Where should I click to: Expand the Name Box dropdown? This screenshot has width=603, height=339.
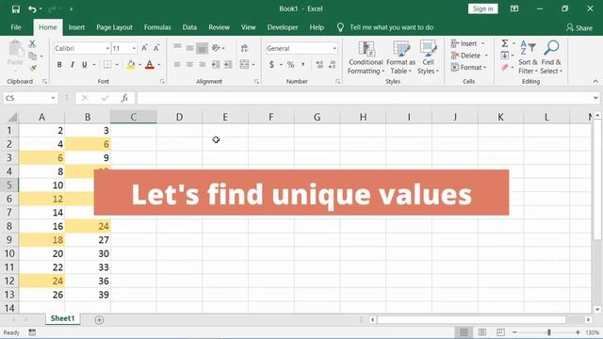click(53, 98)
